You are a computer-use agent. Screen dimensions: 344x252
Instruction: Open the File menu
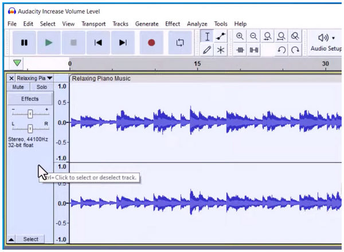[12, 24]
